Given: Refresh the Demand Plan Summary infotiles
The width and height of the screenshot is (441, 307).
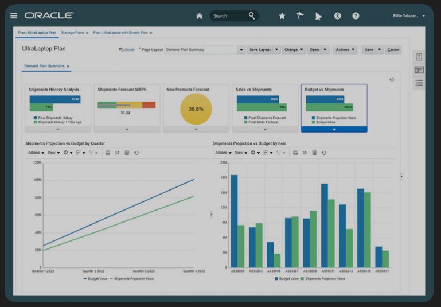Looking at the screenshot, I should 392,80.
